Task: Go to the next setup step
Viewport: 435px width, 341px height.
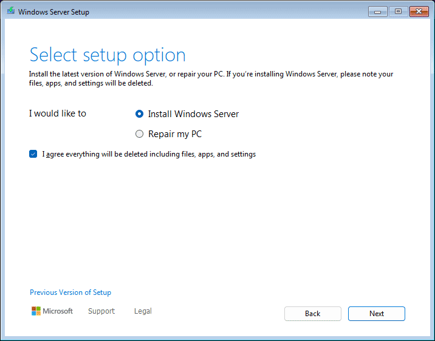Action: coord(377,314)
